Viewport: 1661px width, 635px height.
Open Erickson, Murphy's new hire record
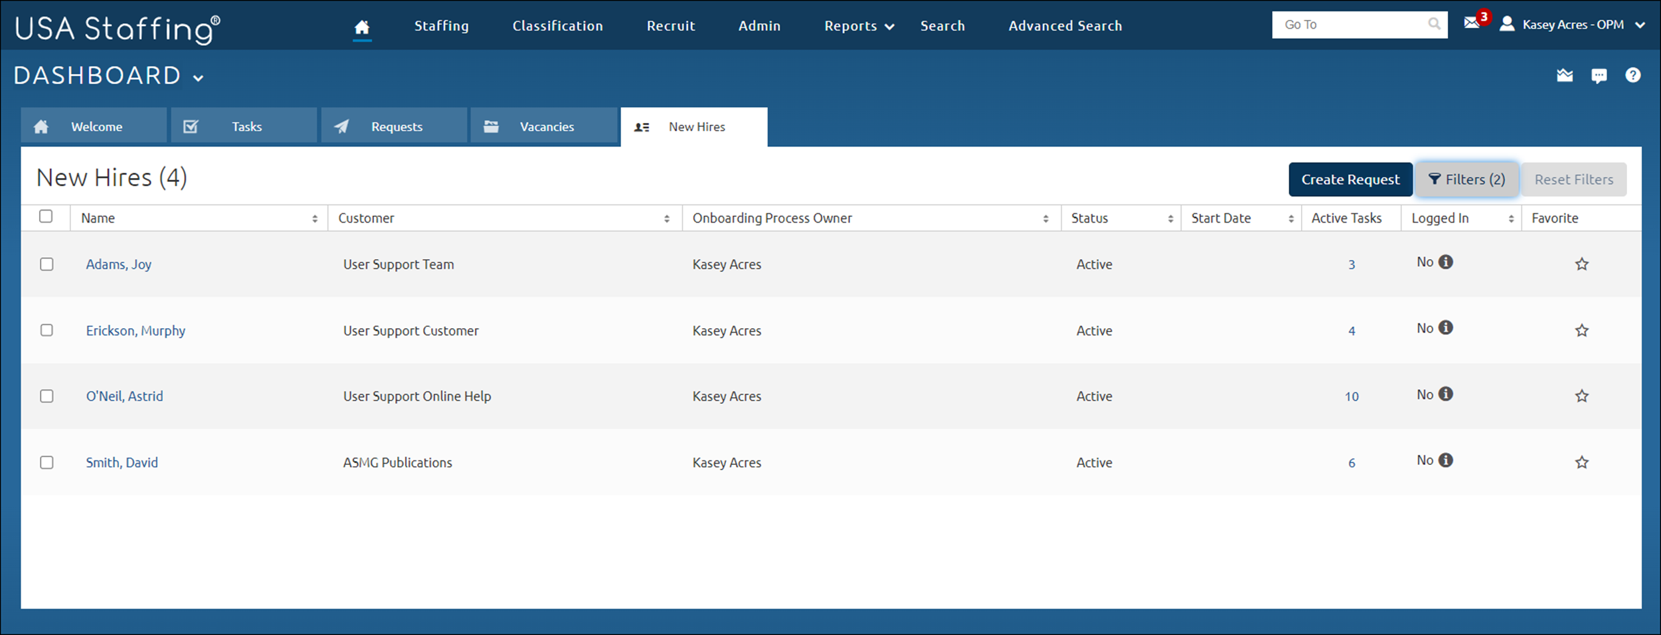135,330
